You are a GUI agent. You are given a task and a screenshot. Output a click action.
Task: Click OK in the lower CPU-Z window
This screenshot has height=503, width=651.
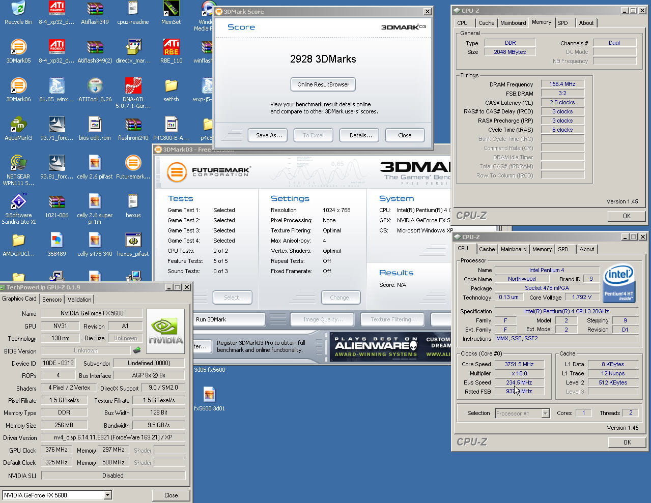627,442
